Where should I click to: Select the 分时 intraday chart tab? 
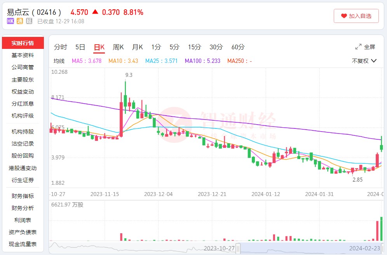pos(60,47)
